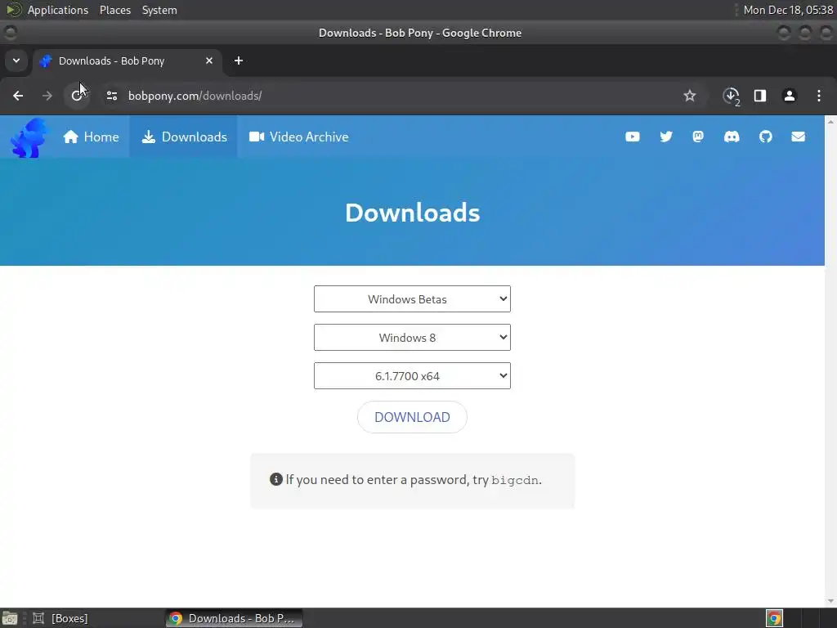Viewport: 837px width, 628px height.
Task: Open the Mastodon social link icon
Action: (x=698, y=137)
